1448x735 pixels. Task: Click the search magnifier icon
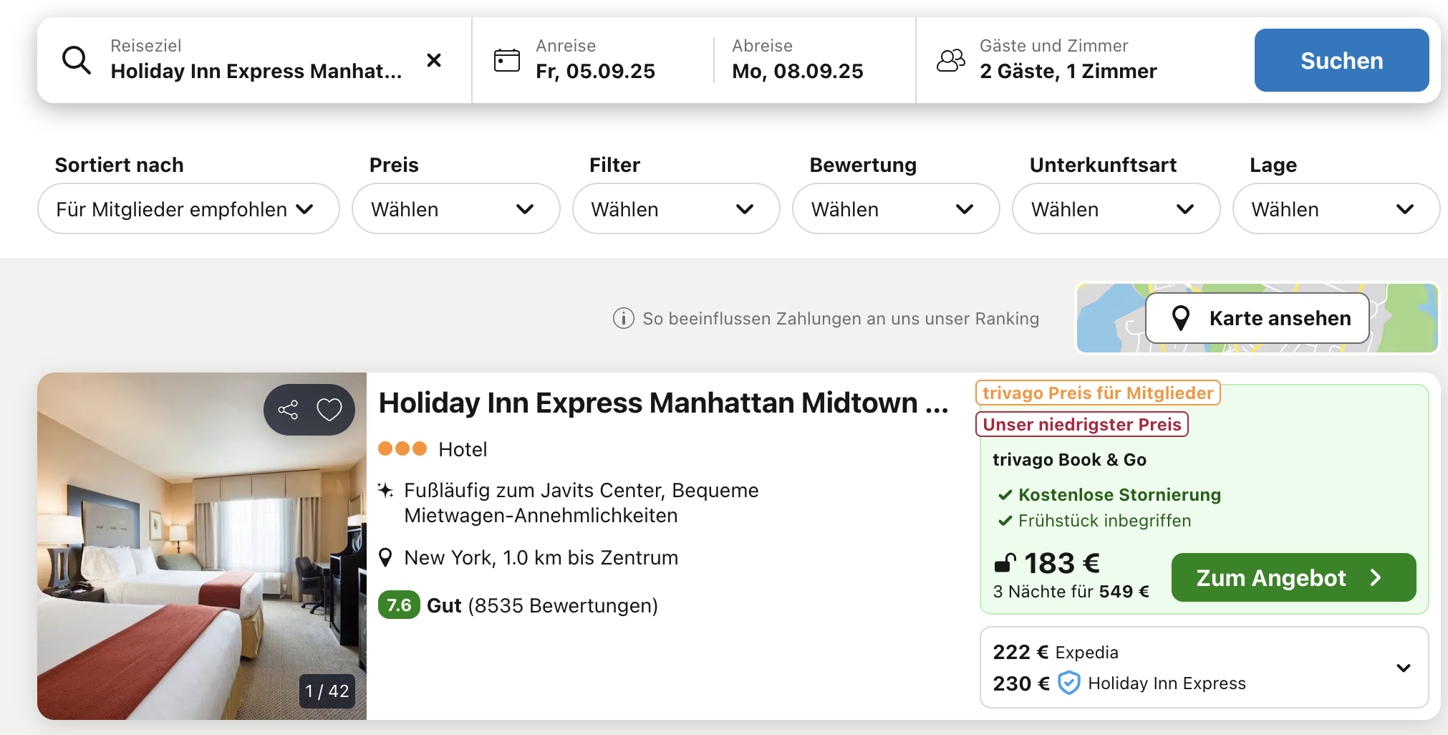[x=76, y=60]
